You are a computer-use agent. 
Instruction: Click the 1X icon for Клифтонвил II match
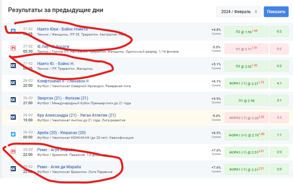point(13,83)
